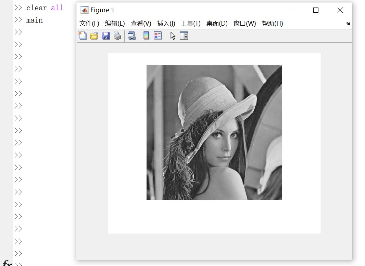This screenshot has width=365, height=266.
Task: Open the 桌面(D) menu
Action: tap(217, 24)
